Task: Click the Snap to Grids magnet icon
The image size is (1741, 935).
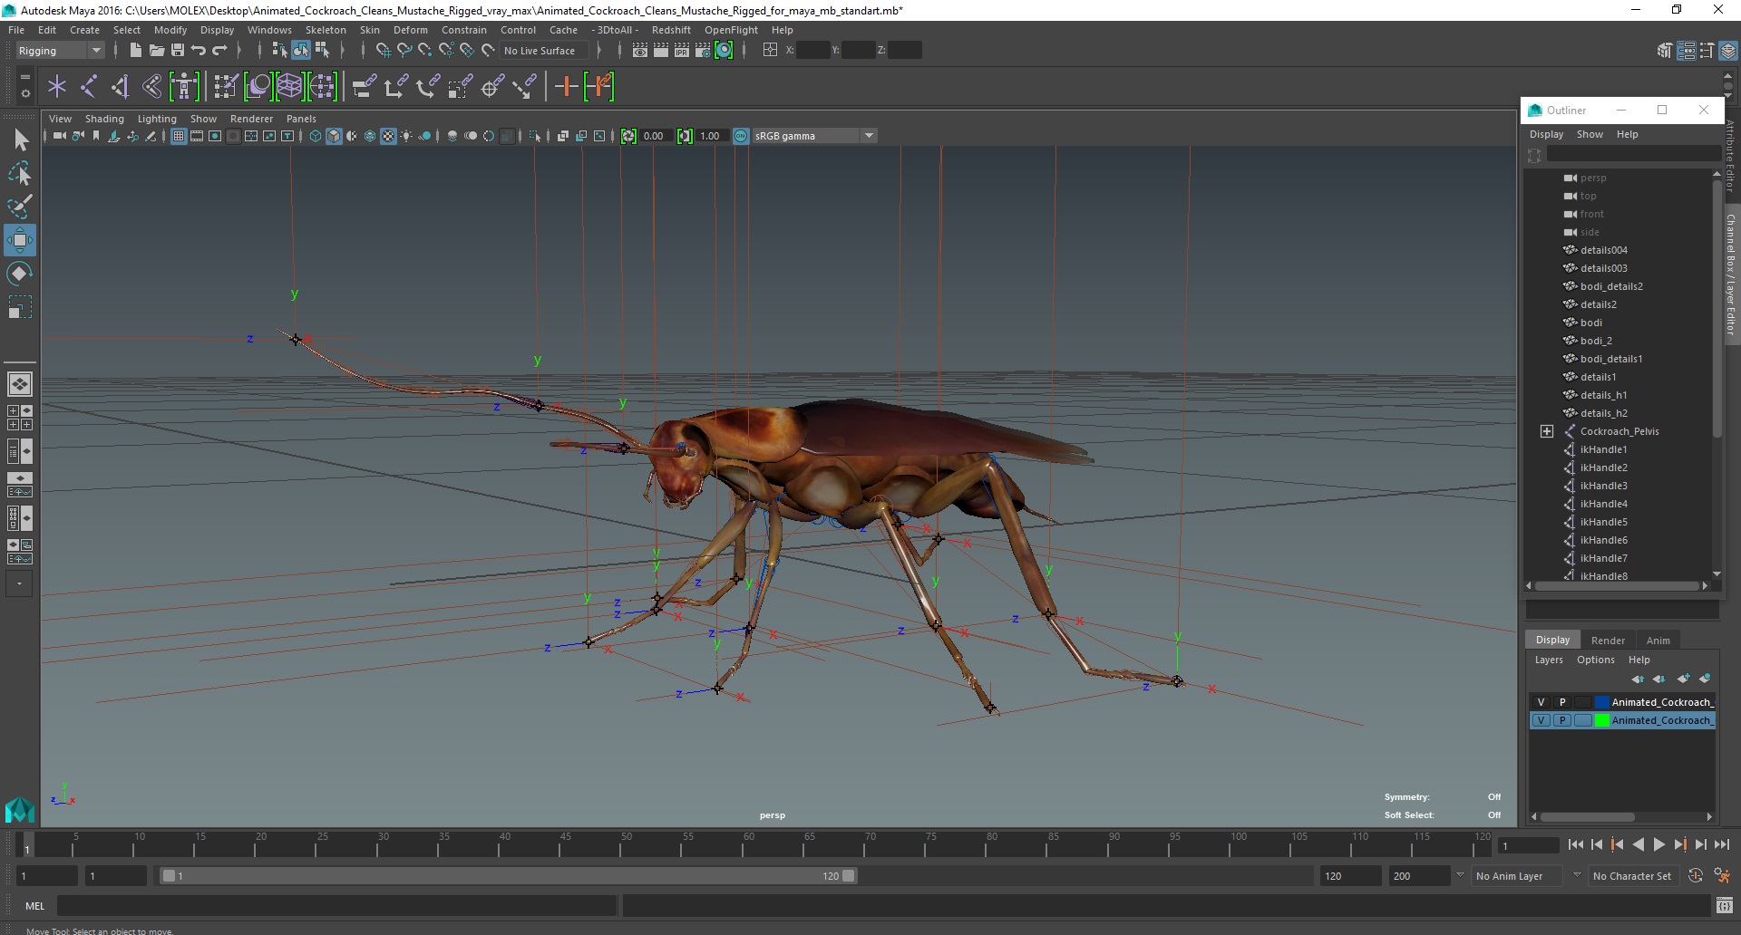Action: coord(383,51)
